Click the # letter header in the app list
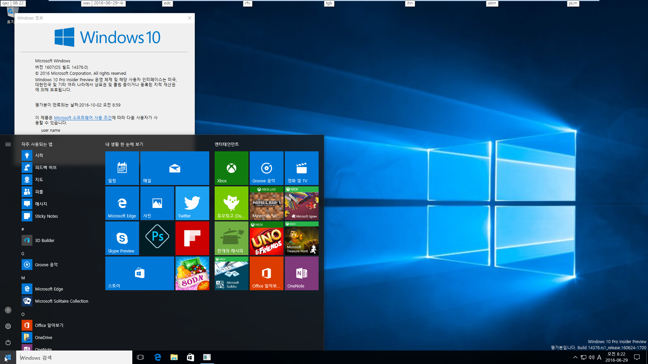The image size is (648, 364). point(23,229)
